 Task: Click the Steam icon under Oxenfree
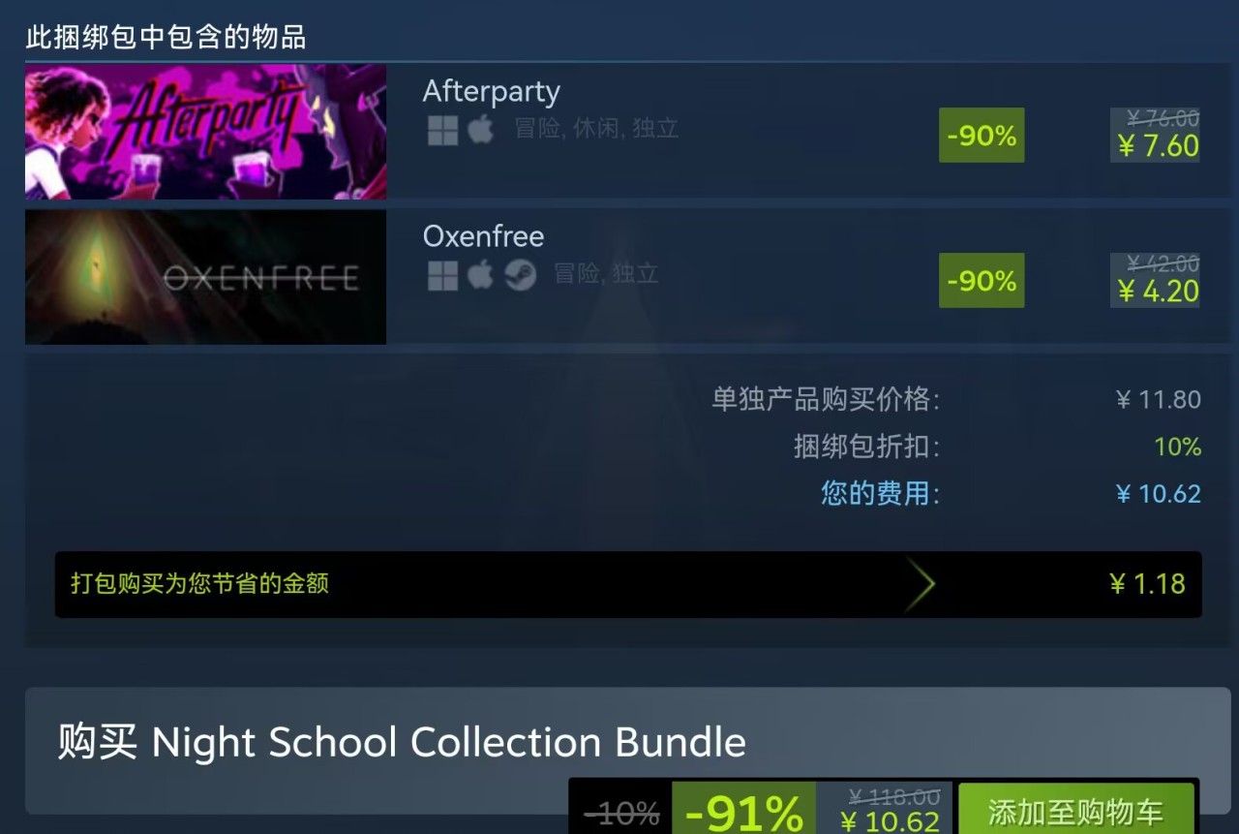[x=521, y=275]
